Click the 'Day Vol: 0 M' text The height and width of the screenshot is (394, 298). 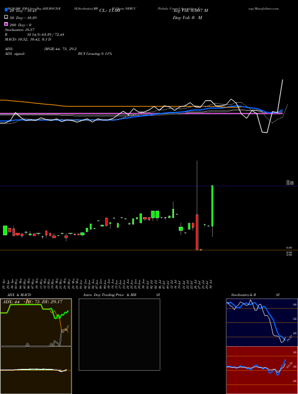pos(187,18)
